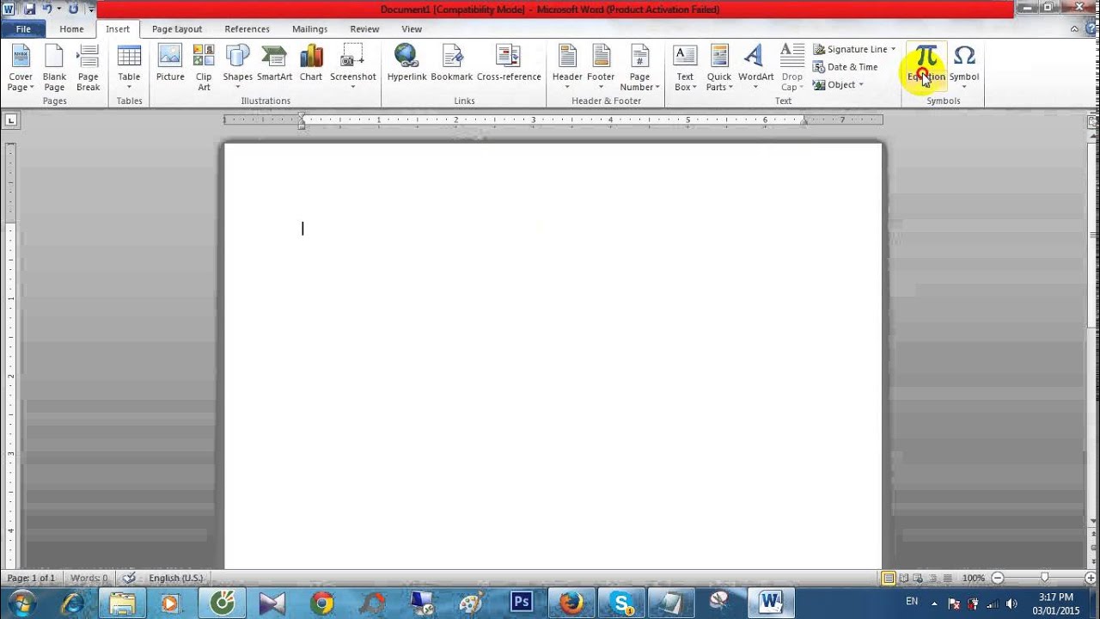Open Google Chrome from taskbar
The height and width of the screenshot is (619, 1100).
coord(322,603)
